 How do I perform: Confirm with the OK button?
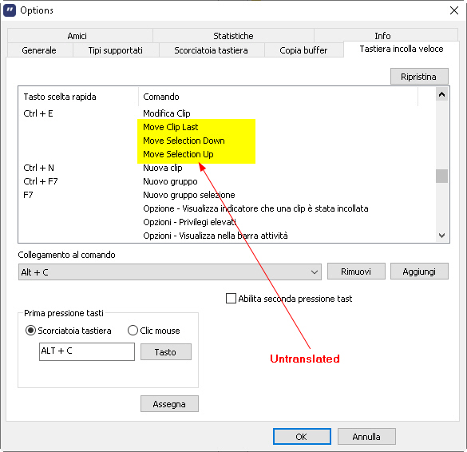(302, 437)
